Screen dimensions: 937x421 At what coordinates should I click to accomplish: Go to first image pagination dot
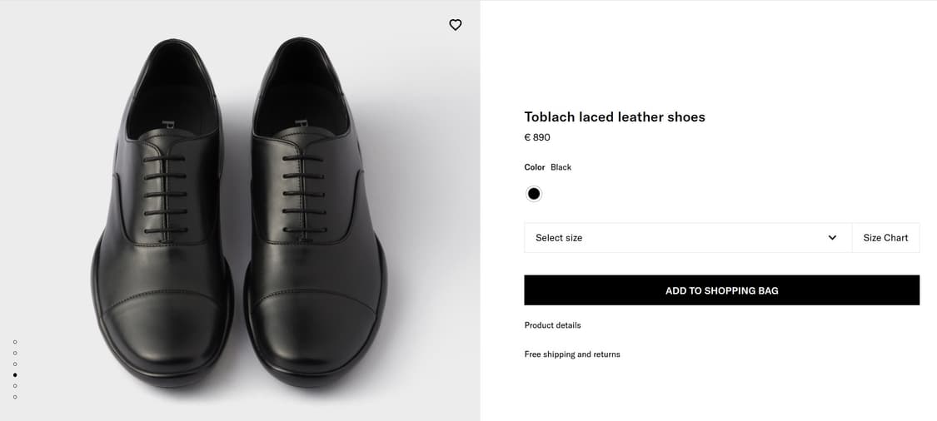(15, 342)
